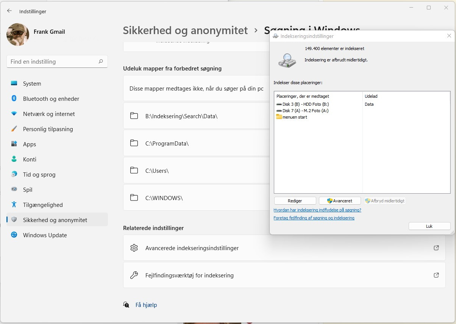Viewport: 456px width, 324px height.
Task: Open Frank Gmail profile picture
Action: [x=18, y=34]
